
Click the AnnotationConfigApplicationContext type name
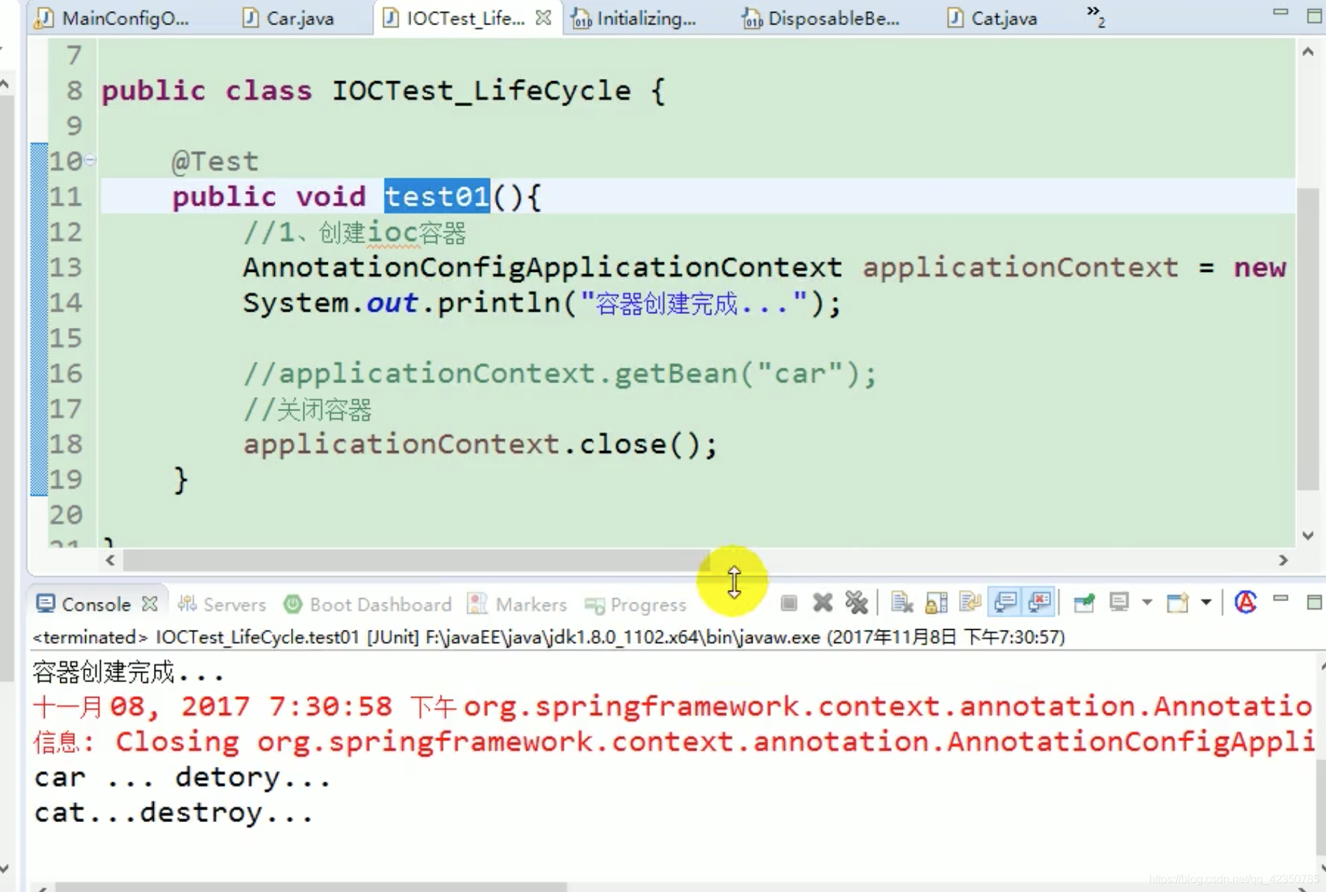[x=542, y=268]
